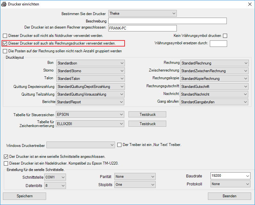255x205 pixels.
Task: Open the Rechnung layout dropdown
Action: (x=215, y=63)
